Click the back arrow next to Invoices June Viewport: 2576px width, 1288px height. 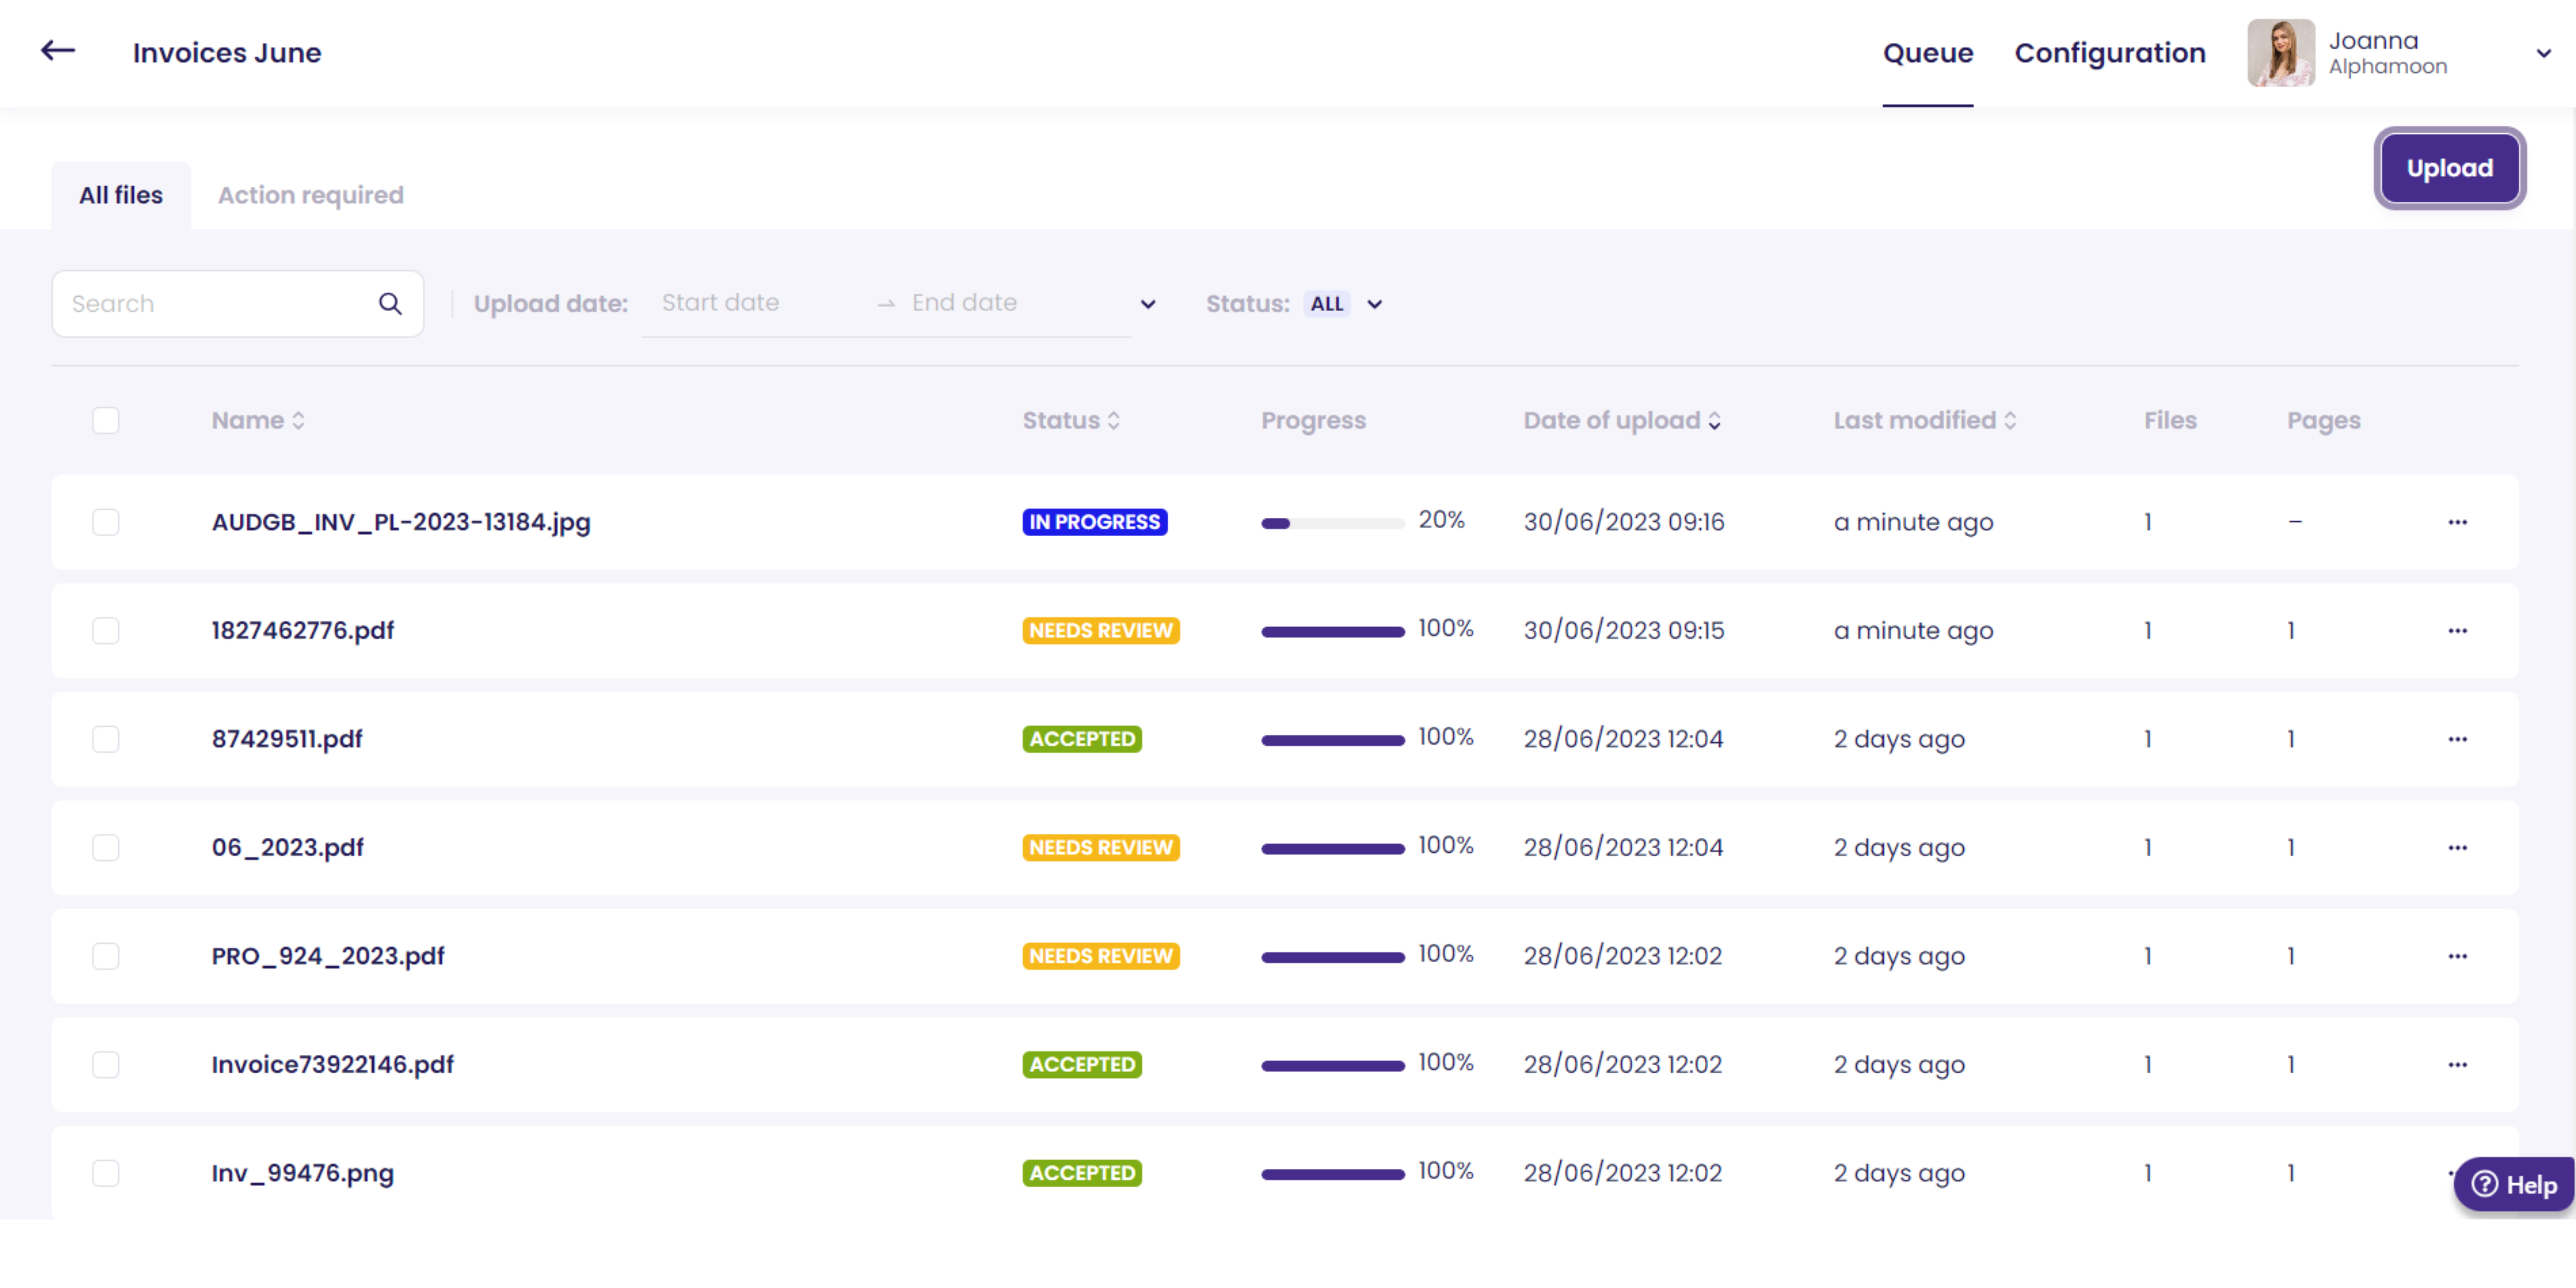point(57,51)
